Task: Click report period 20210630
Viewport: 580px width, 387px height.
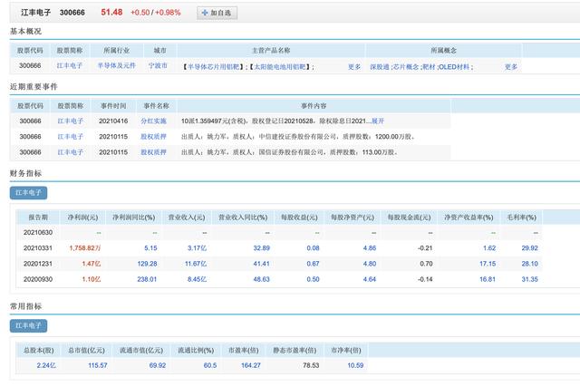Action: (x=38, y=232)
